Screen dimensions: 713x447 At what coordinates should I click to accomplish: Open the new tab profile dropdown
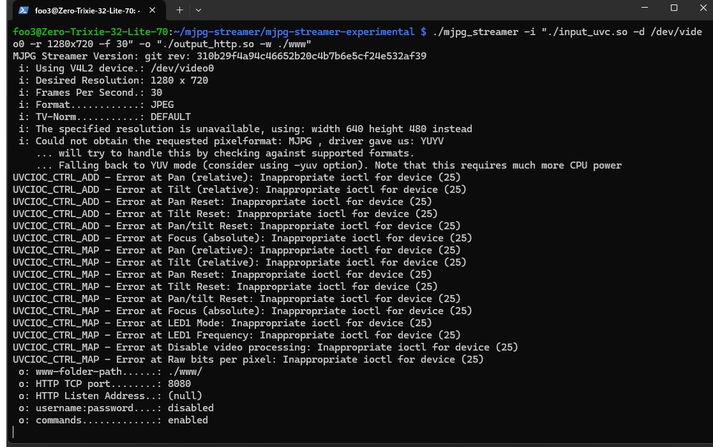[x=199, y=10]
